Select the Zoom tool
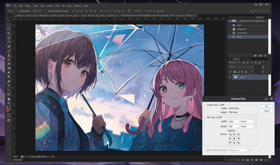280x165 pixels. tap(8, 103)
